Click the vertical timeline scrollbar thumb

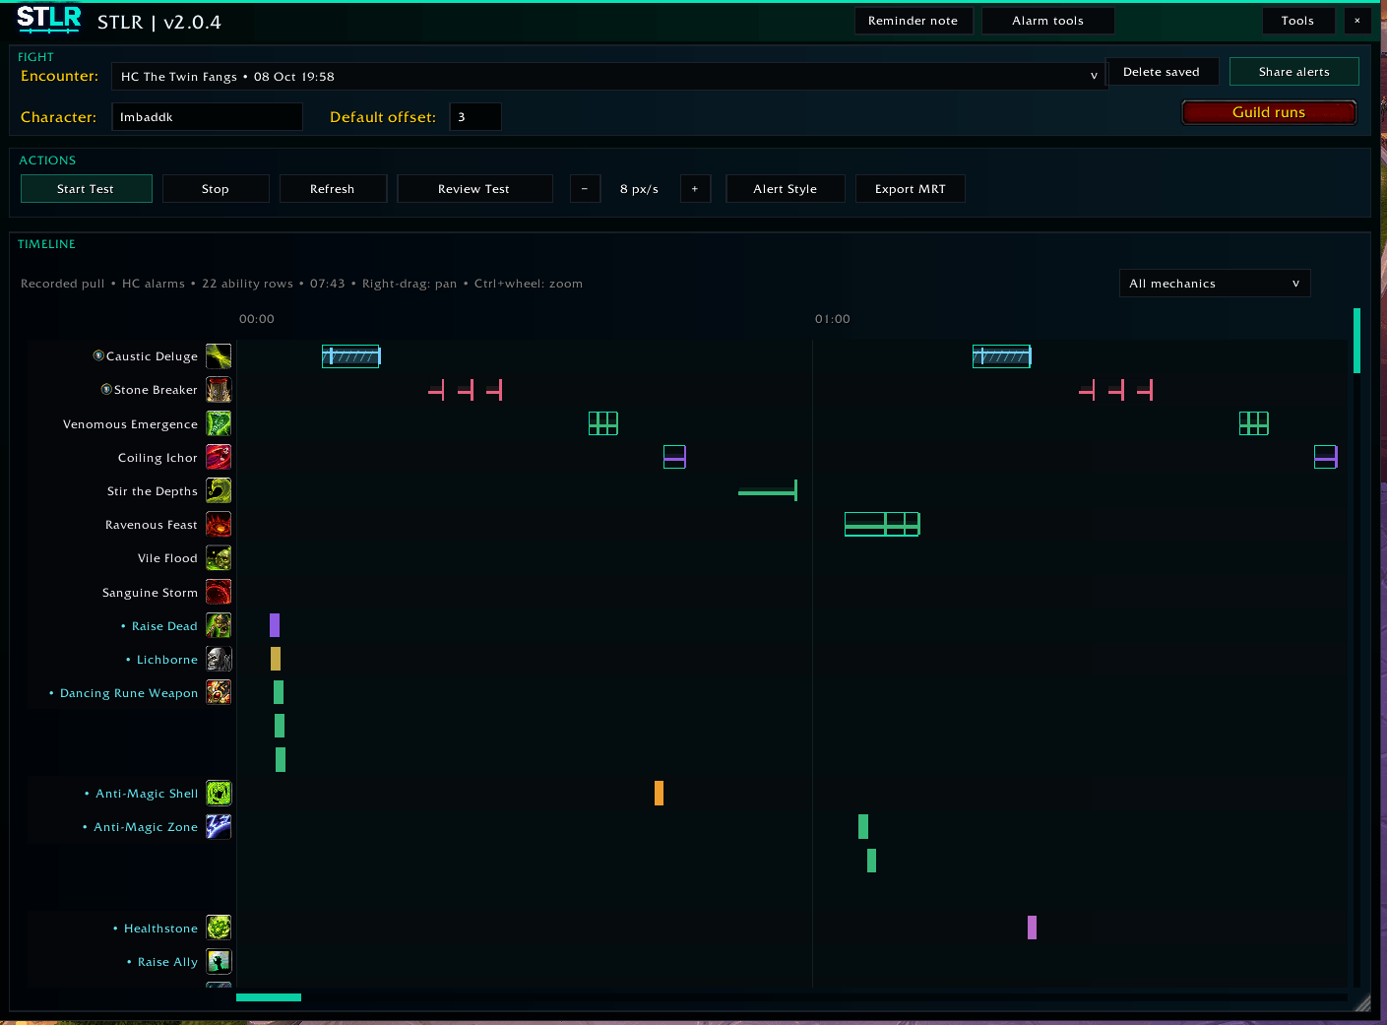[1356, 341]
